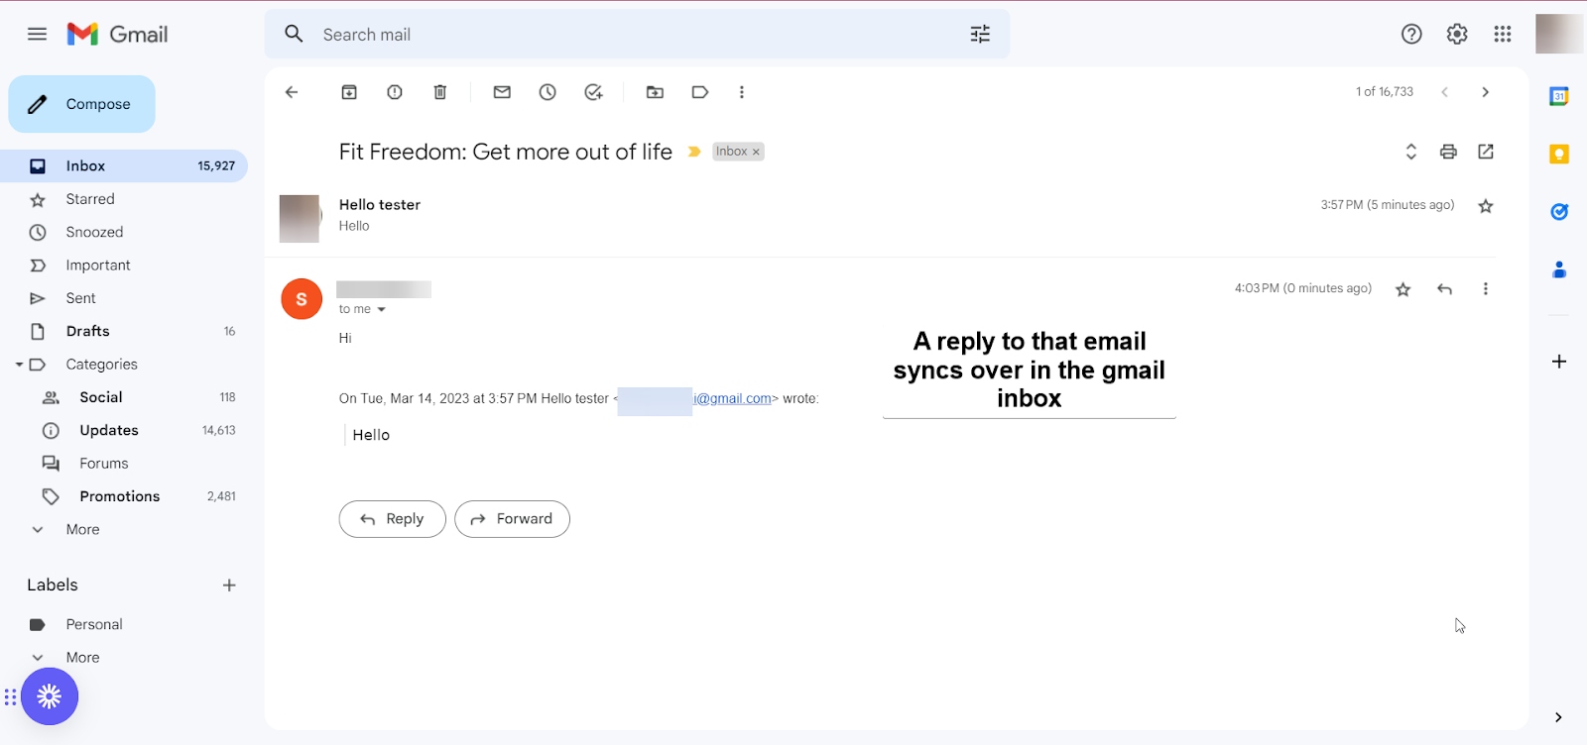Archive this email conversation
This screenshot has height=745, width=1587.
point(349,92)
